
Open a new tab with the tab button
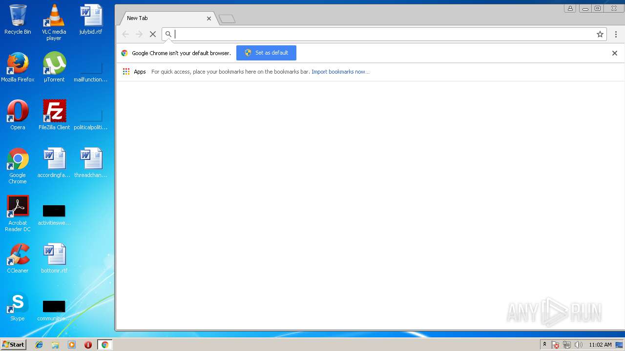227,19
